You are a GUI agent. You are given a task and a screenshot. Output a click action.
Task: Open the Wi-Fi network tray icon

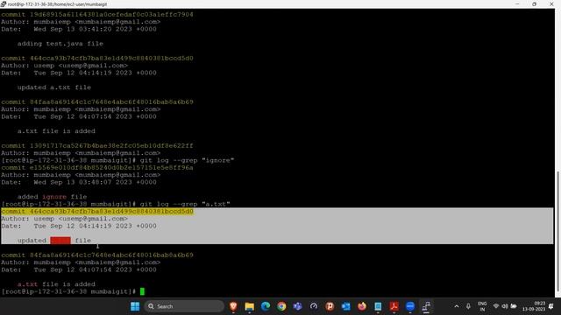click(x=496, y=306)
